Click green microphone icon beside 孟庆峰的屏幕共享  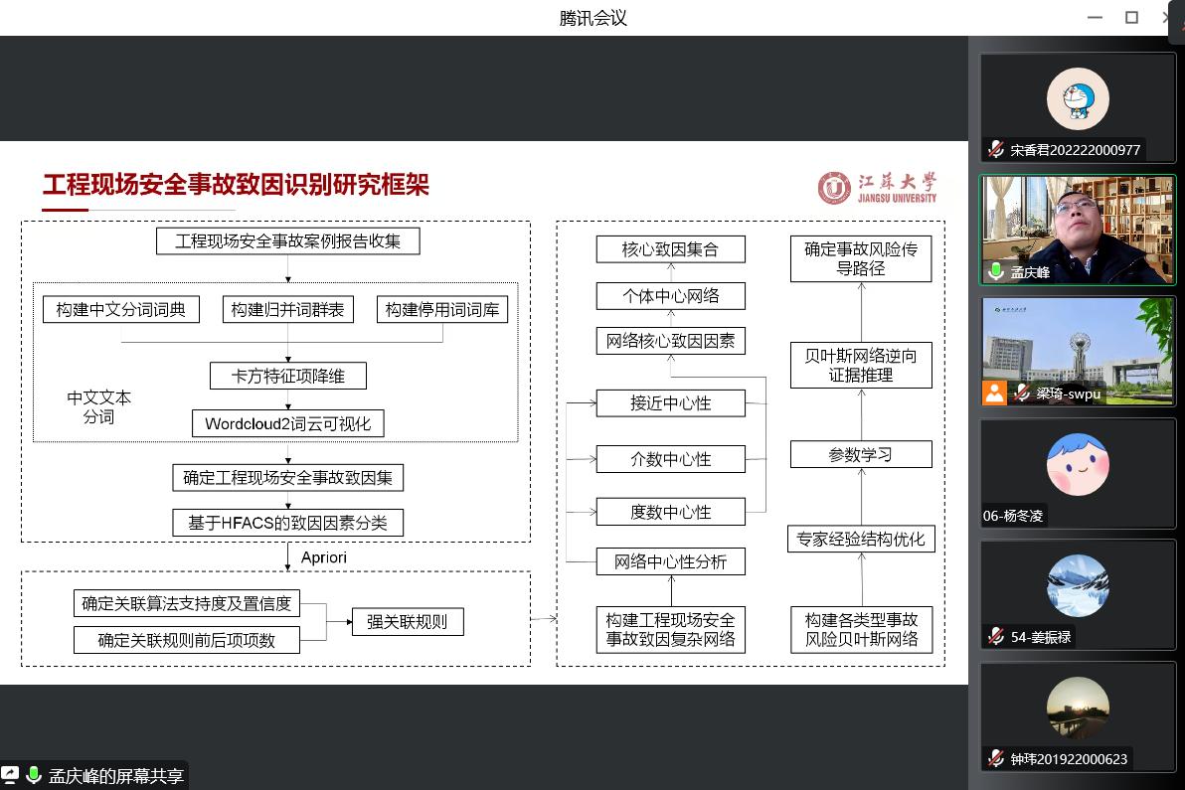click(34, 775)
